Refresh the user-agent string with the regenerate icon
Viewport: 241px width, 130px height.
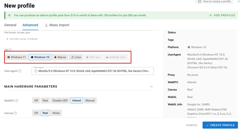[x=36, y=71]
